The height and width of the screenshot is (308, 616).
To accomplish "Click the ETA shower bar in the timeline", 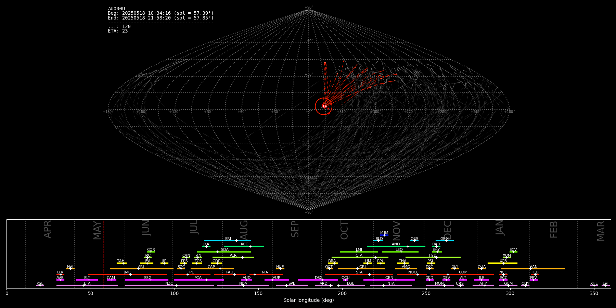I will [87, 285].
